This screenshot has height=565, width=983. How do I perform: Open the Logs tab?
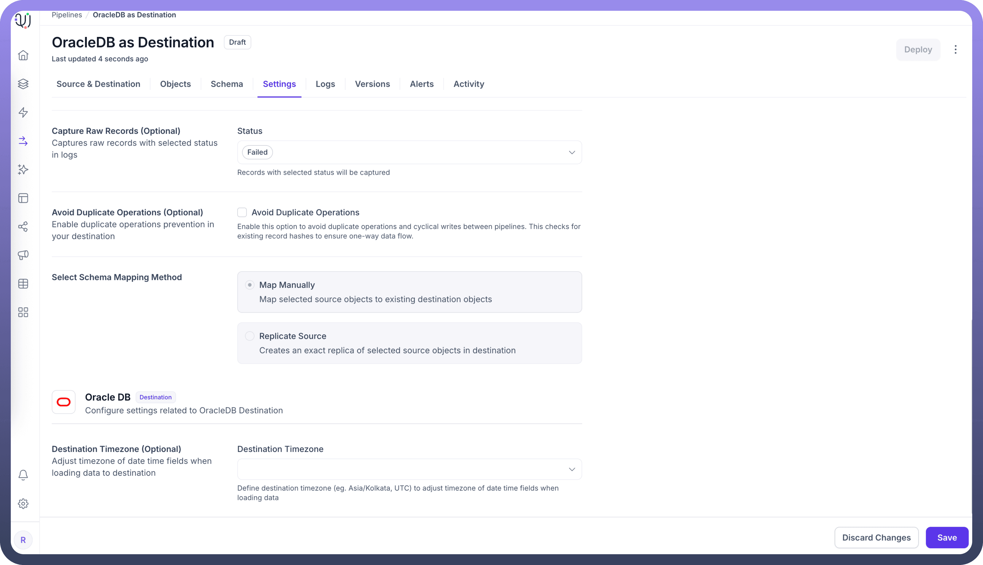point(325,84)
